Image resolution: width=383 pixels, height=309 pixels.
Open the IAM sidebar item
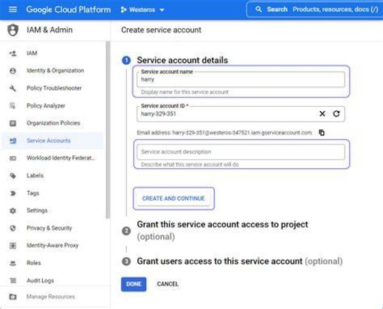[x=52, y=53]
